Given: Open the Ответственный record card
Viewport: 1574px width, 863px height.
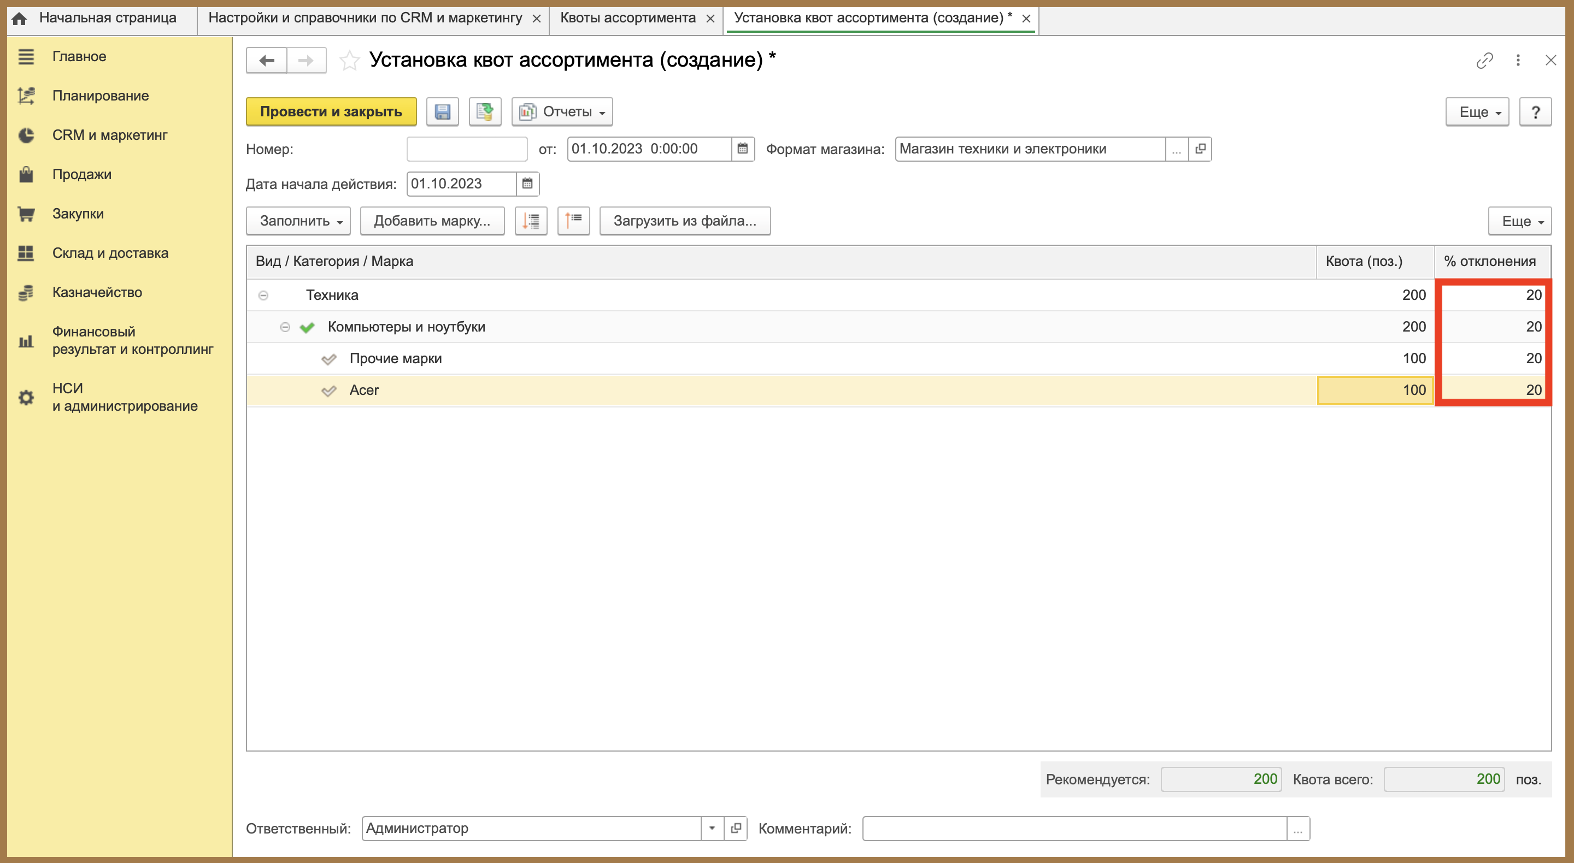Looking at the screenshot, I should click(736, 829).
